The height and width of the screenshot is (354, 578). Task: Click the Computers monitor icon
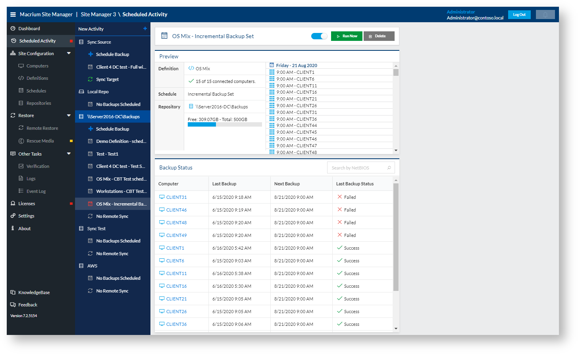[x=21, y=66]
